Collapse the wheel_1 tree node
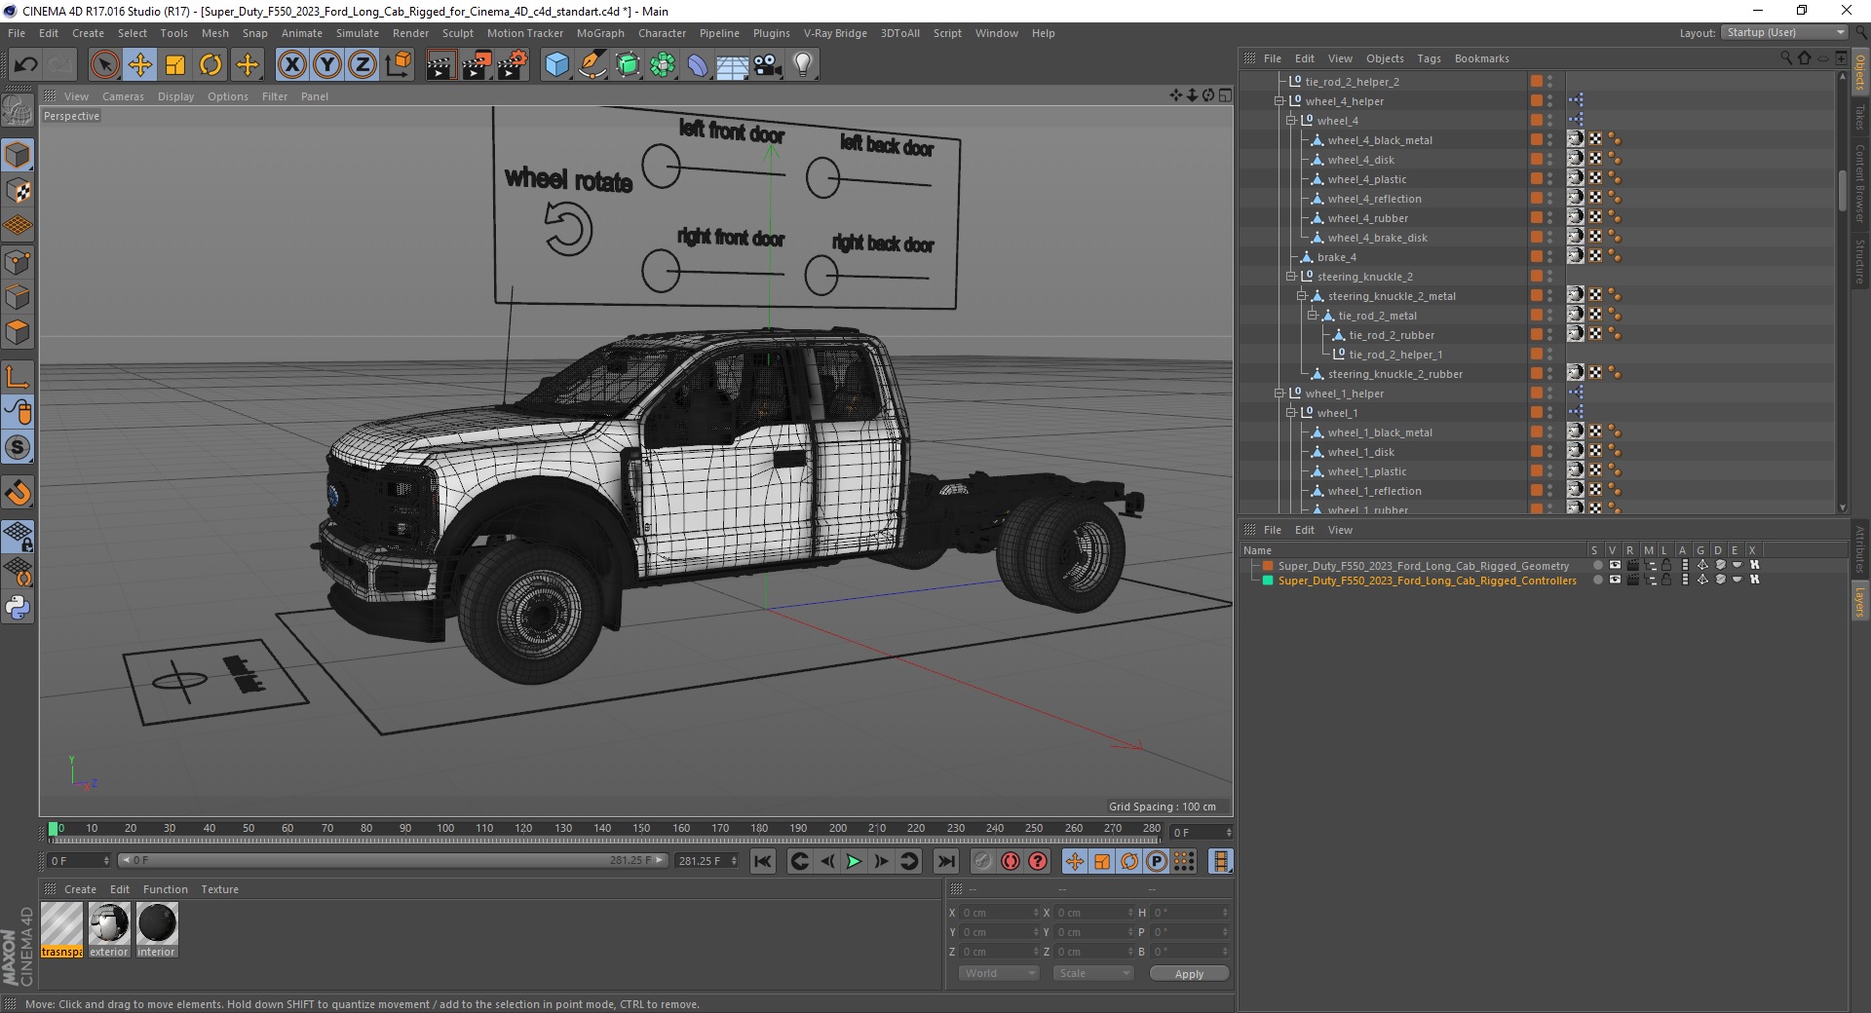Viewport: 1871px width, 1013px height. coord(1290,413)
